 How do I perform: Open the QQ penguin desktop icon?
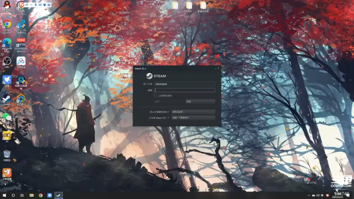(x=7, y=5)
